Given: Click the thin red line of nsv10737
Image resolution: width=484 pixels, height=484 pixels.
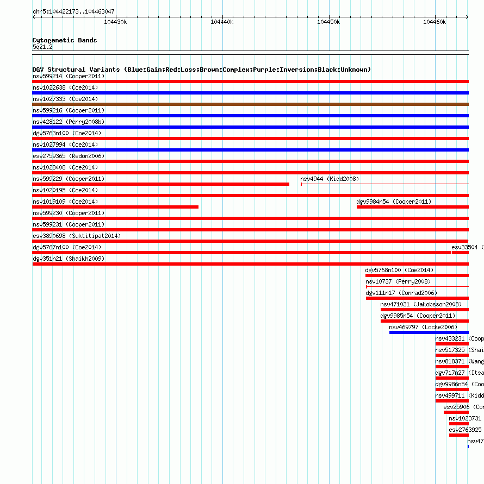Looking at the screenshot, I should 417,287.
